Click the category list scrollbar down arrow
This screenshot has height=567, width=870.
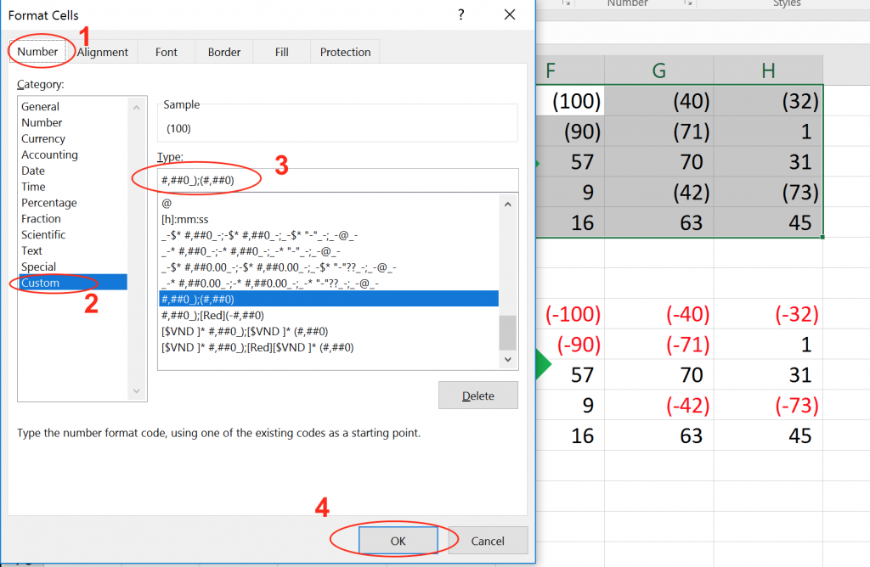(x=136, y=392)
